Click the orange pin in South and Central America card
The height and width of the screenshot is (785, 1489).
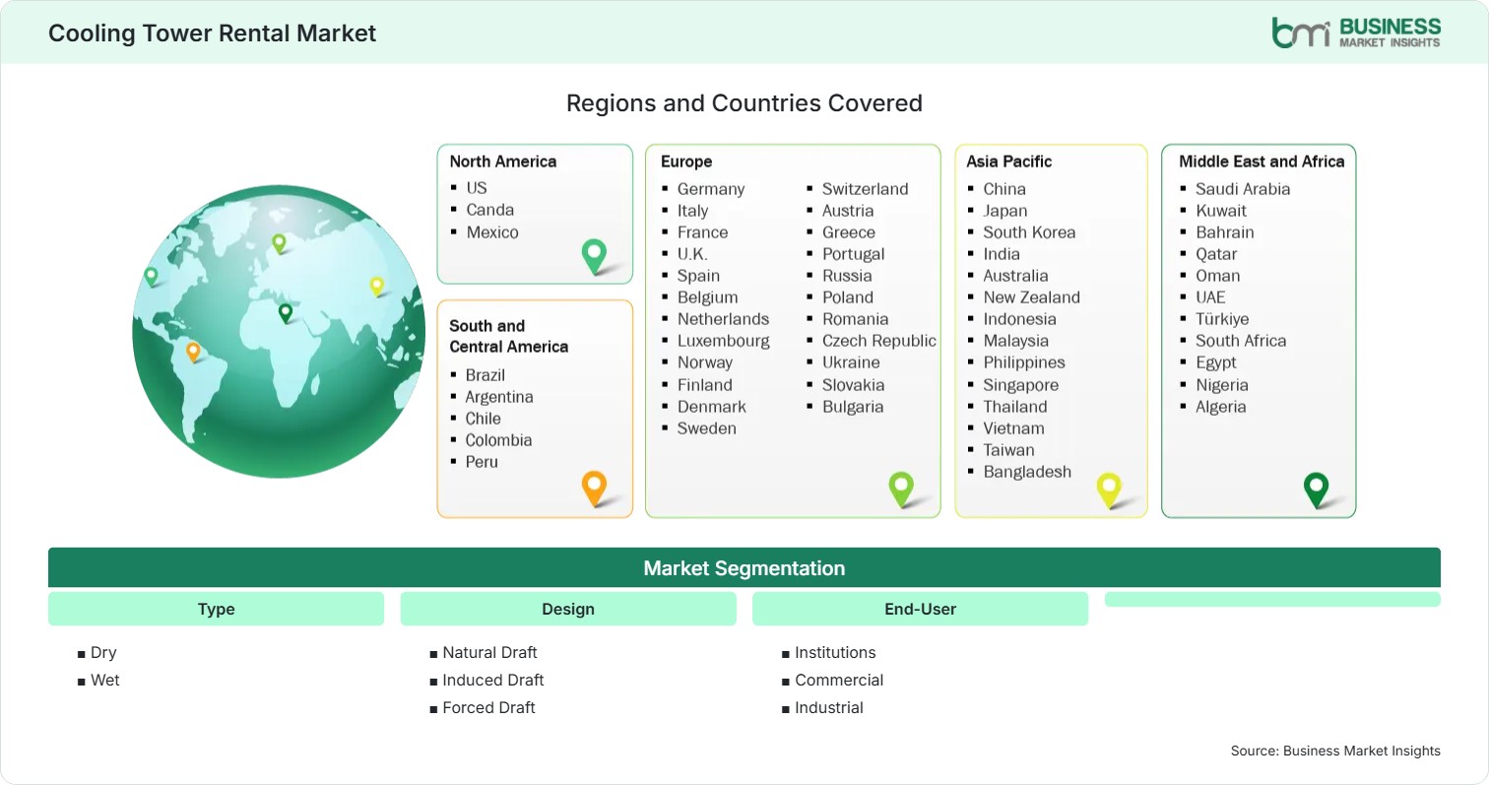594,489
